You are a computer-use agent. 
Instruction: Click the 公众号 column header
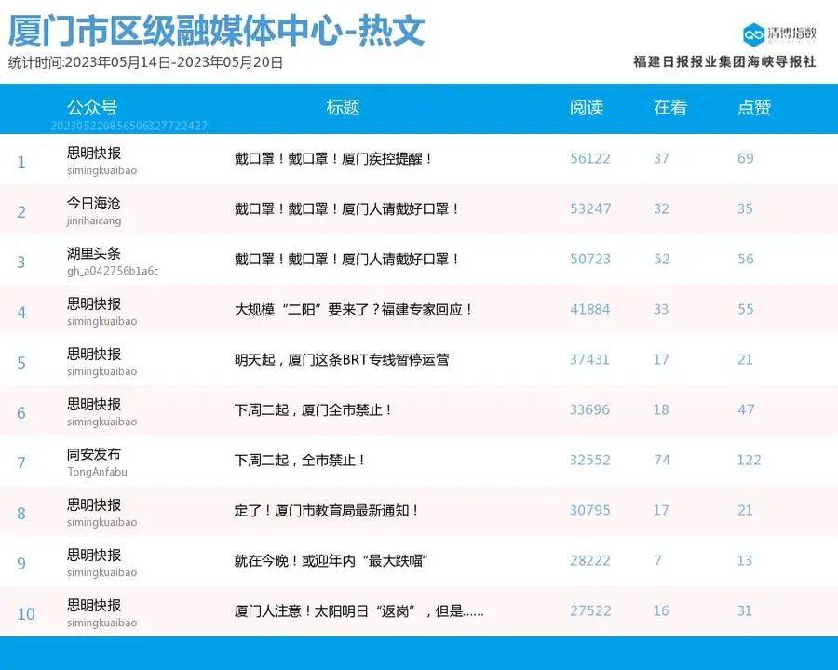91,107
